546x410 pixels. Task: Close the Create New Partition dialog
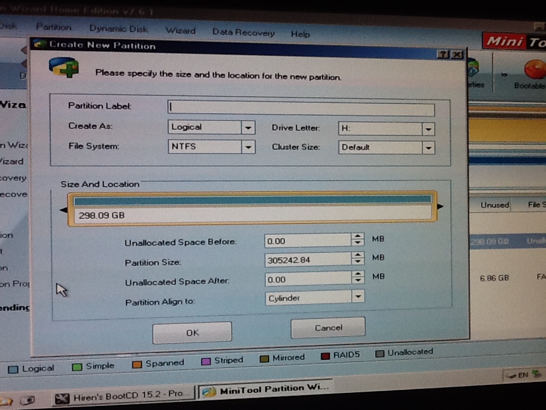[x=457, y=55]
